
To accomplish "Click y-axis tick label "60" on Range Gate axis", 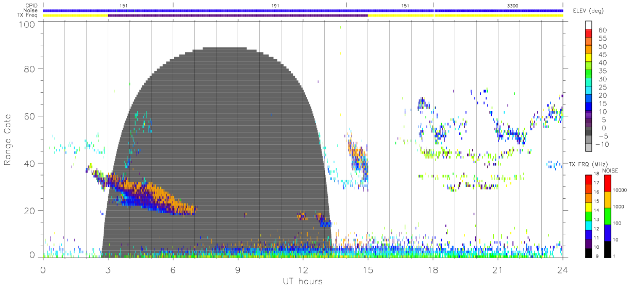I will (30, 116).
